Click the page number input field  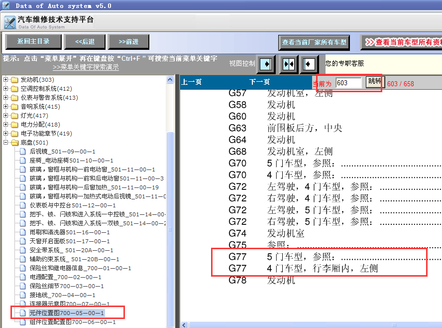(x=348, y=83)
